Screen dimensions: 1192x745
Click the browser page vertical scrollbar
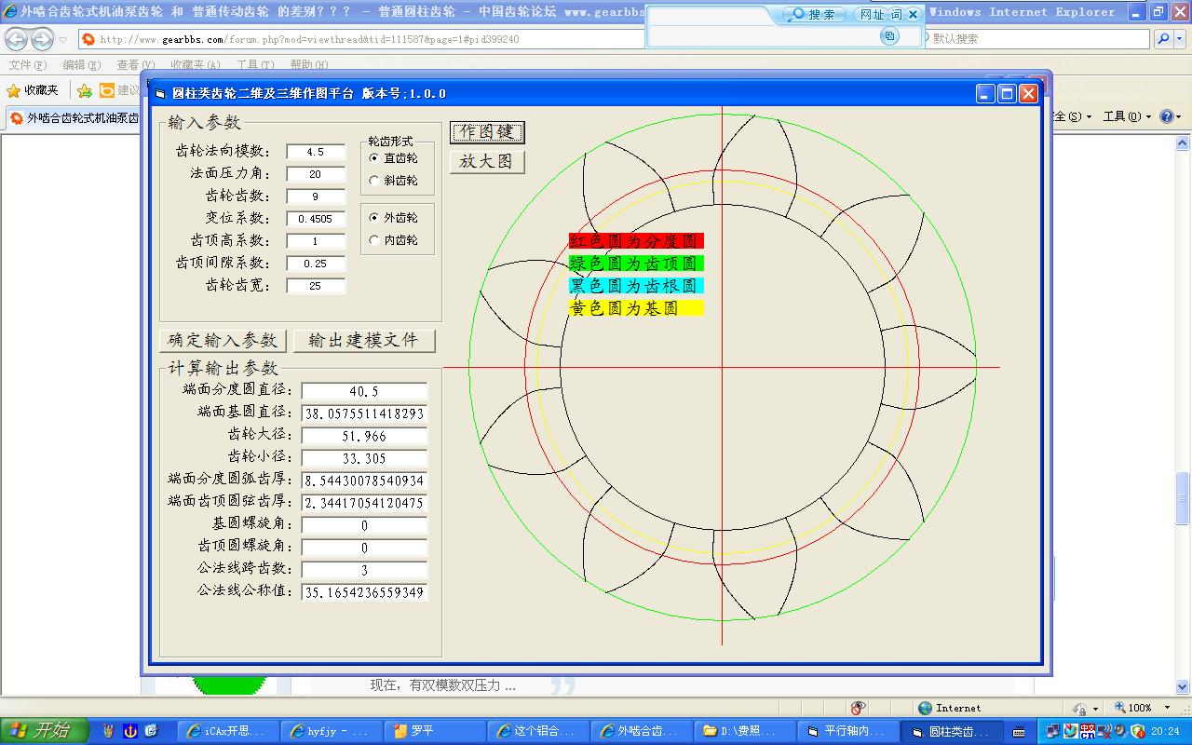pyautogui.click(x=1183, y=414)
